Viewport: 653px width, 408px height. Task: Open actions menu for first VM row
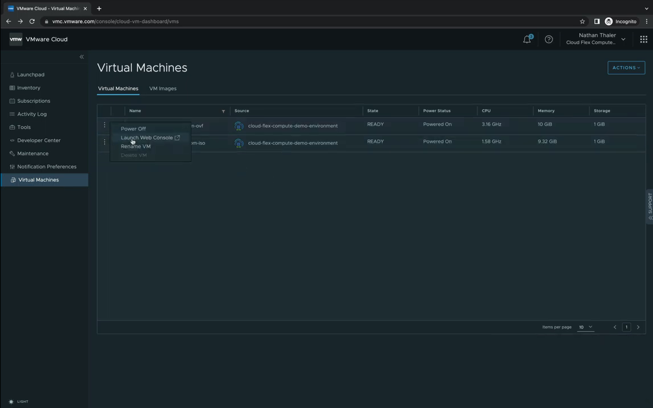coord(104,124)
